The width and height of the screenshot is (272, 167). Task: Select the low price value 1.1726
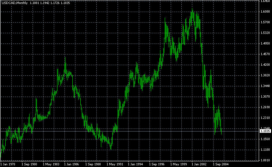[55, 3]
